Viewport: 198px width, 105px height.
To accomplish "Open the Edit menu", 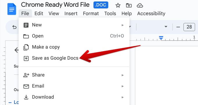I will click(x=39, y=13).
